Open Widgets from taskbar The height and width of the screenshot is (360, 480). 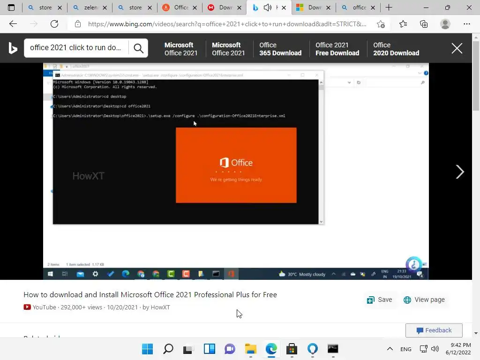(x=210, y=349)
